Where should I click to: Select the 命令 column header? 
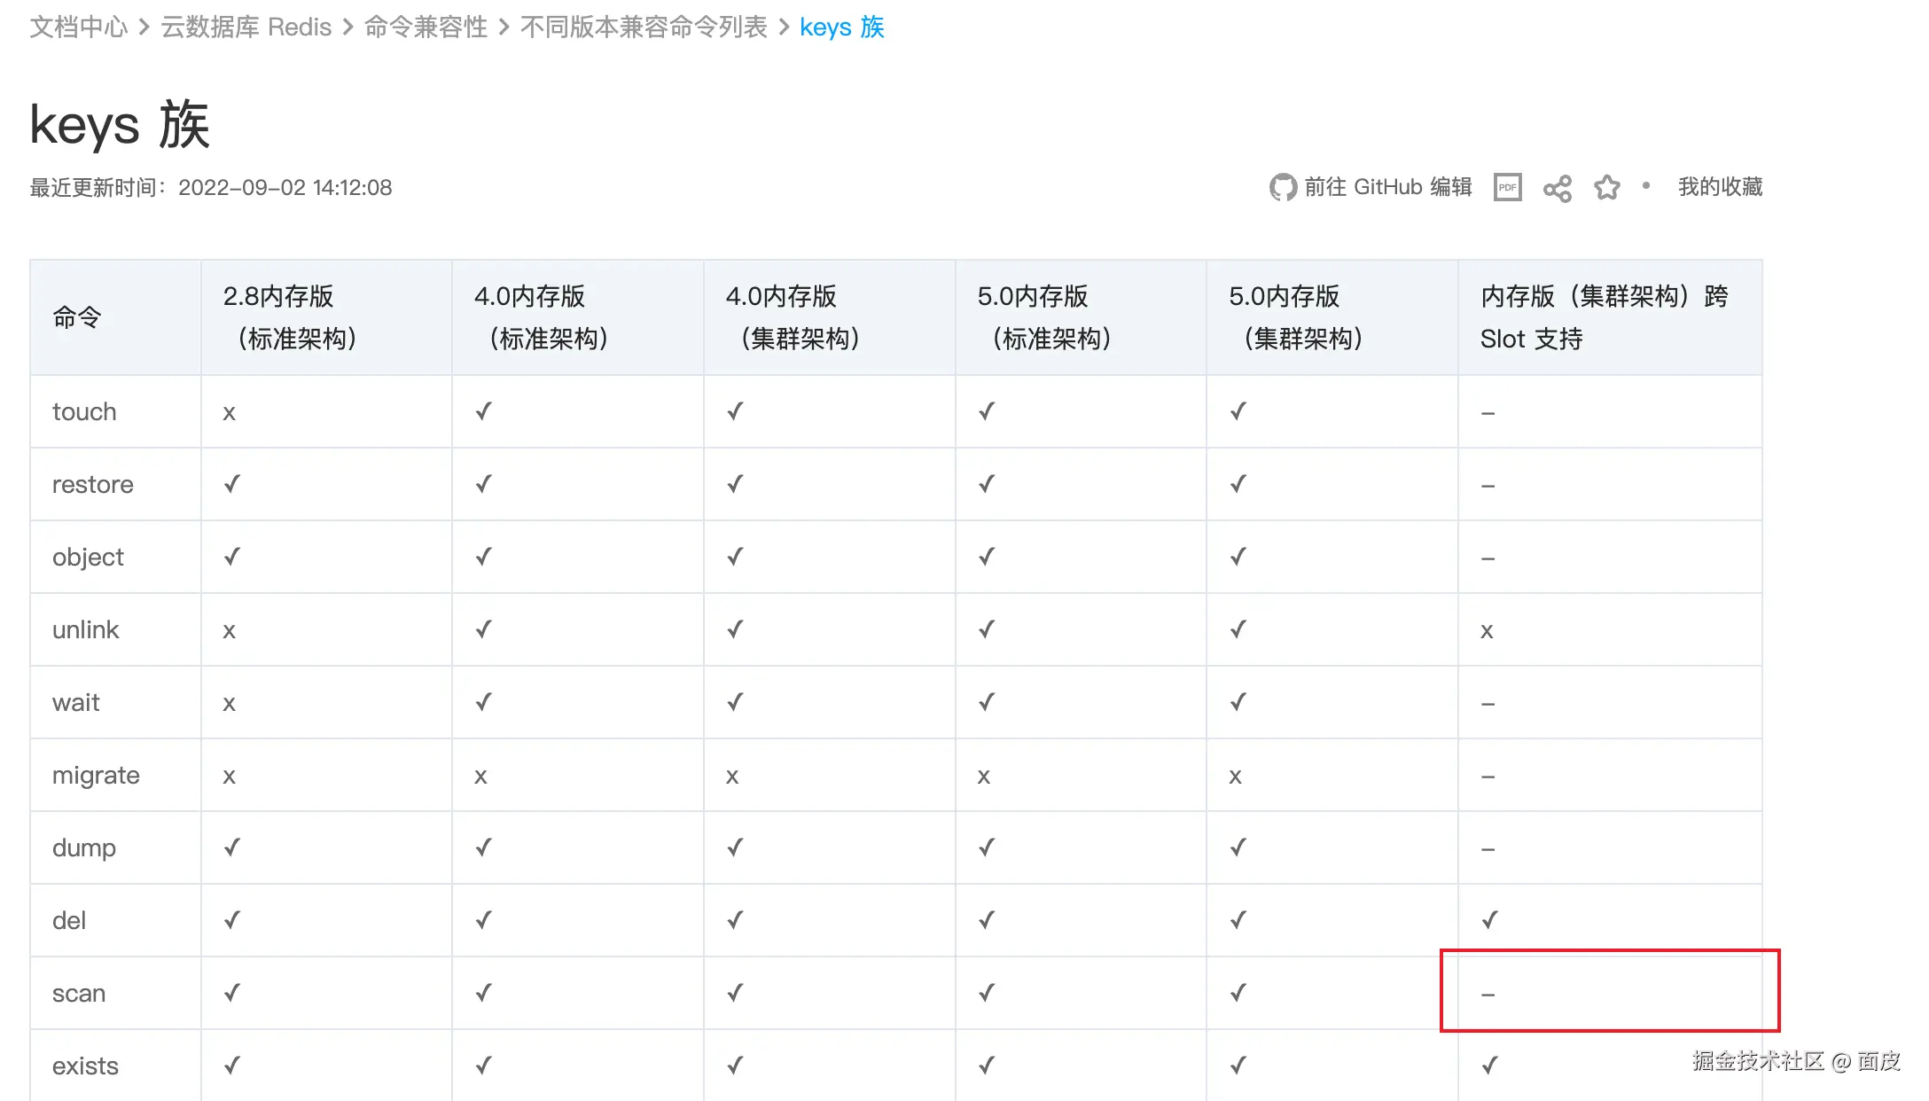77,316
